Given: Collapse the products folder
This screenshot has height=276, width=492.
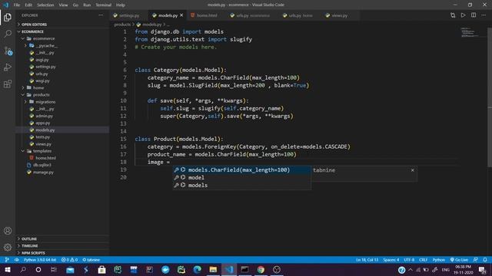Looking at the screenshot, I should click(x=41, y=95).
